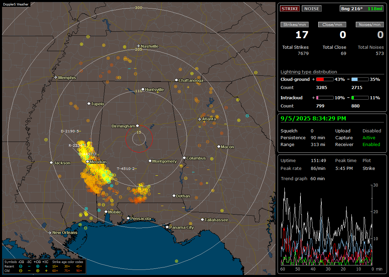Click the large strikes per minute value 17
The width and height of the screenshot is (389, 277).
[302, 35]
